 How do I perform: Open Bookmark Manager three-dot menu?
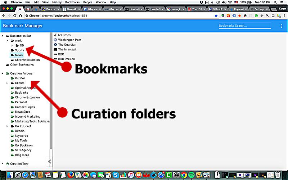click(x=282, y=26)
